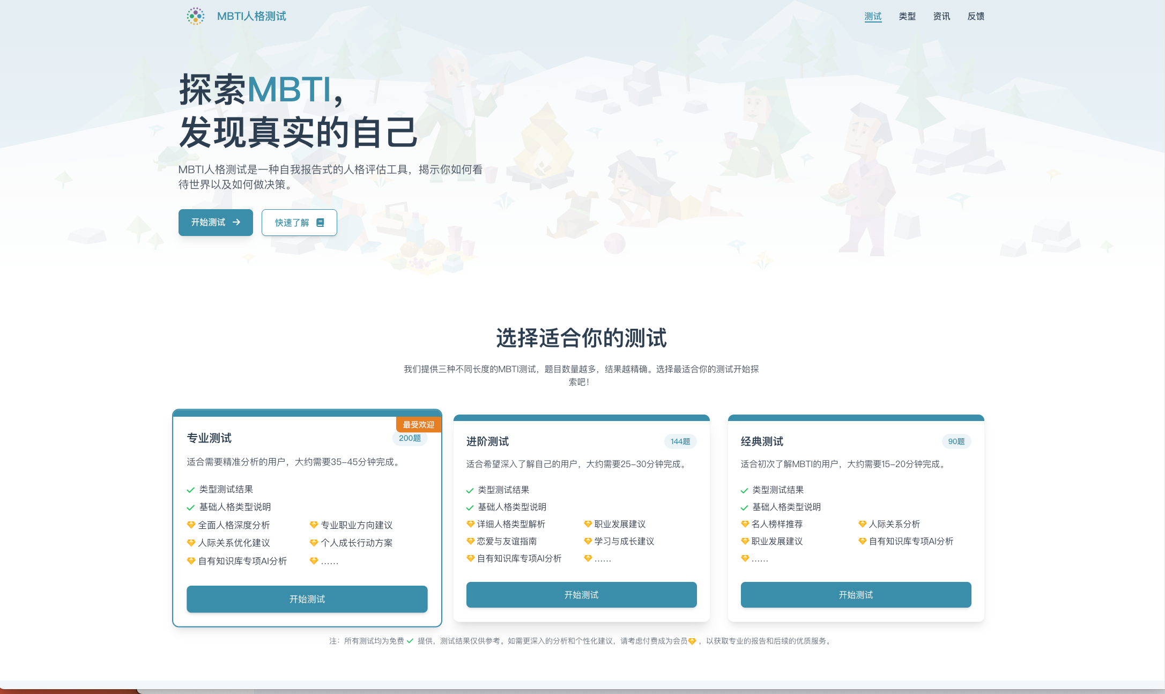
Task: Click the book icon in 快速了解 button
Action: tap(320, 223)
